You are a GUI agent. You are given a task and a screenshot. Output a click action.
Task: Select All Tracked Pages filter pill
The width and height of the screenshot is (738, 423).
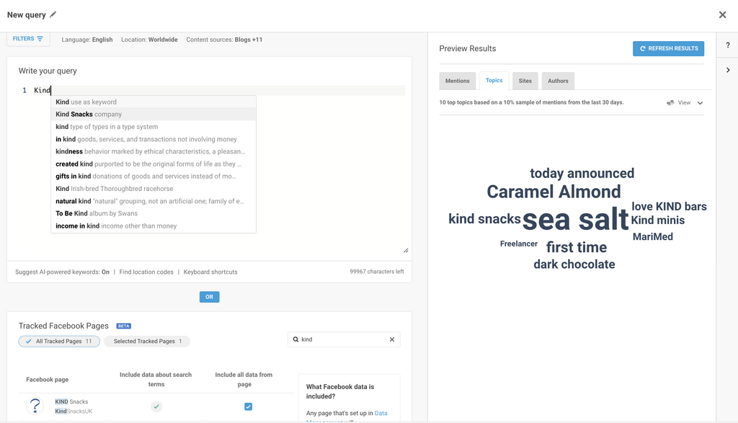pos(59,341)
